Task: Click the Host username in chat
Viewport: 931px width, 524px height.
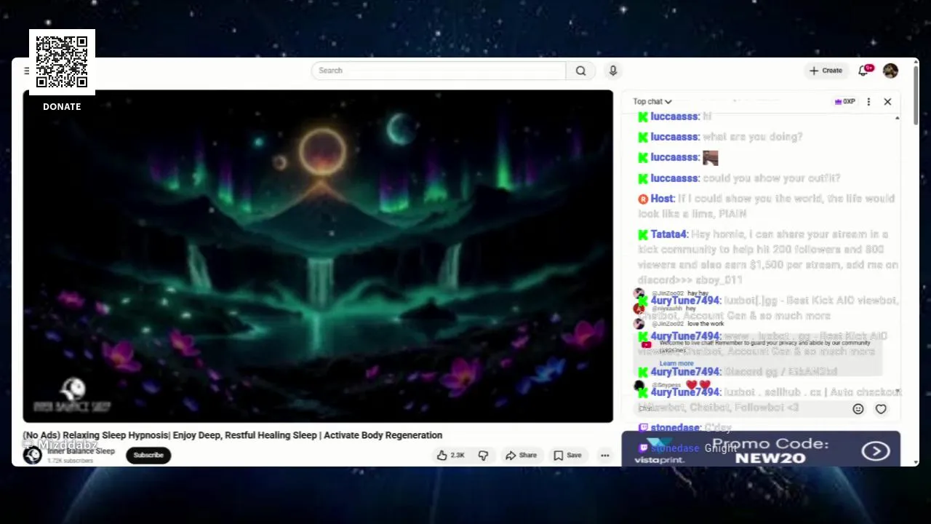Action: 662,199
